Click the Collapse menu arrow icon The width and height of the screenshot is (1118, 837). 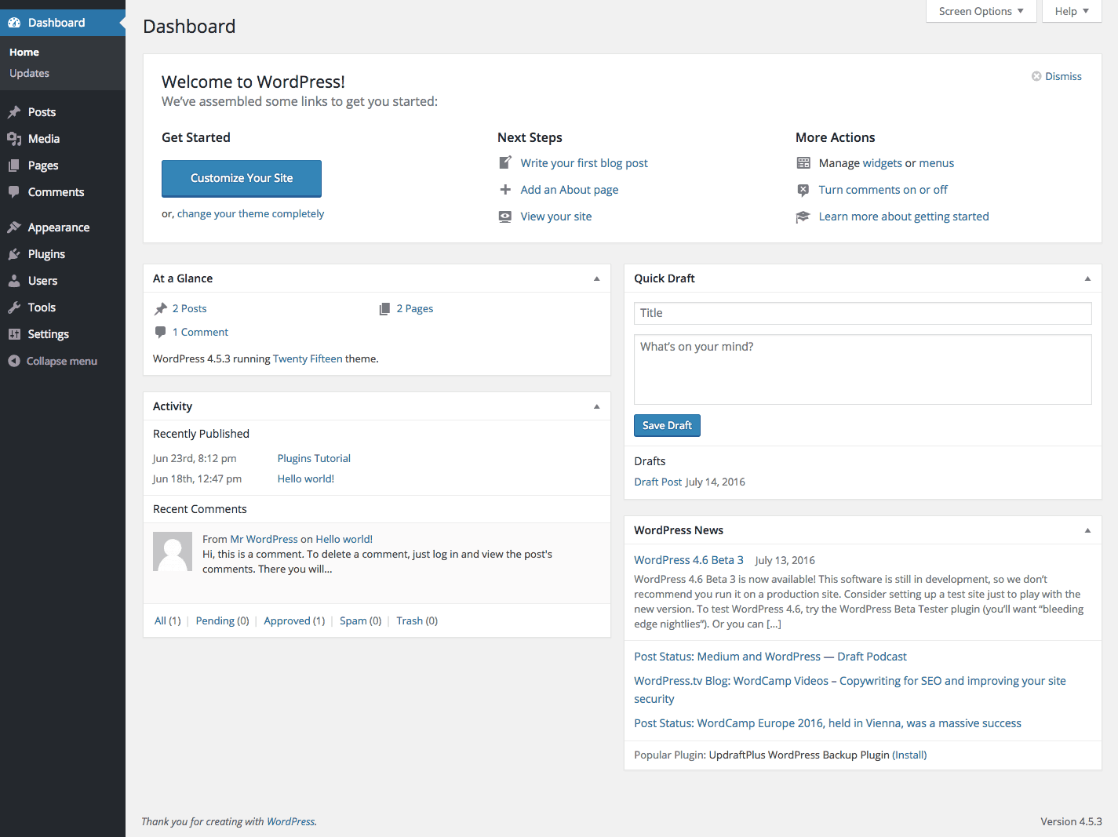[x=14, y=361]
